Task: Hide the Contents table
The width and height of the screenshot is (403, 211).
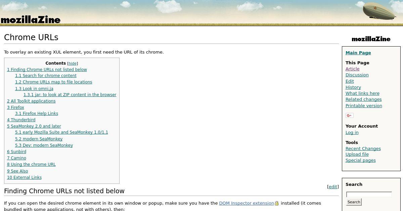Action: click(x=73, y=63)
